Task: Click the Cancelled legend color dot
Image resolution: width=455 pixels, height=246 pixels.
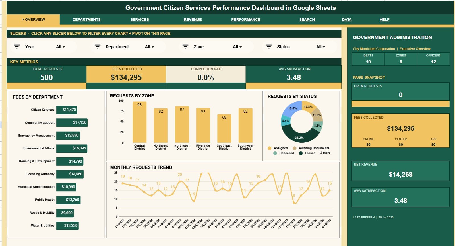Action: [275, 153]
